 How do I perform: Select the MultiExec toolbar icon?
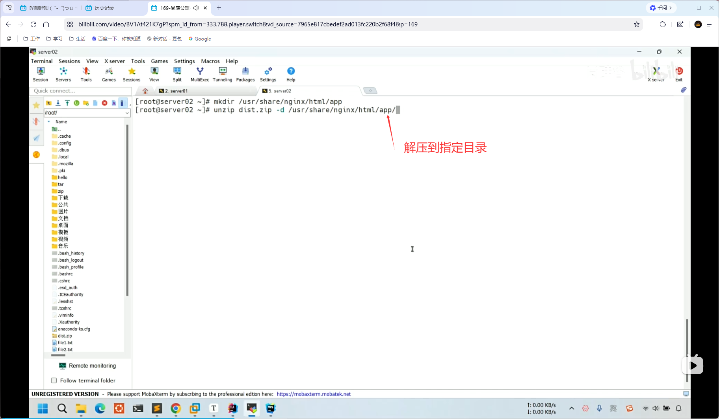tap(200, 74)
